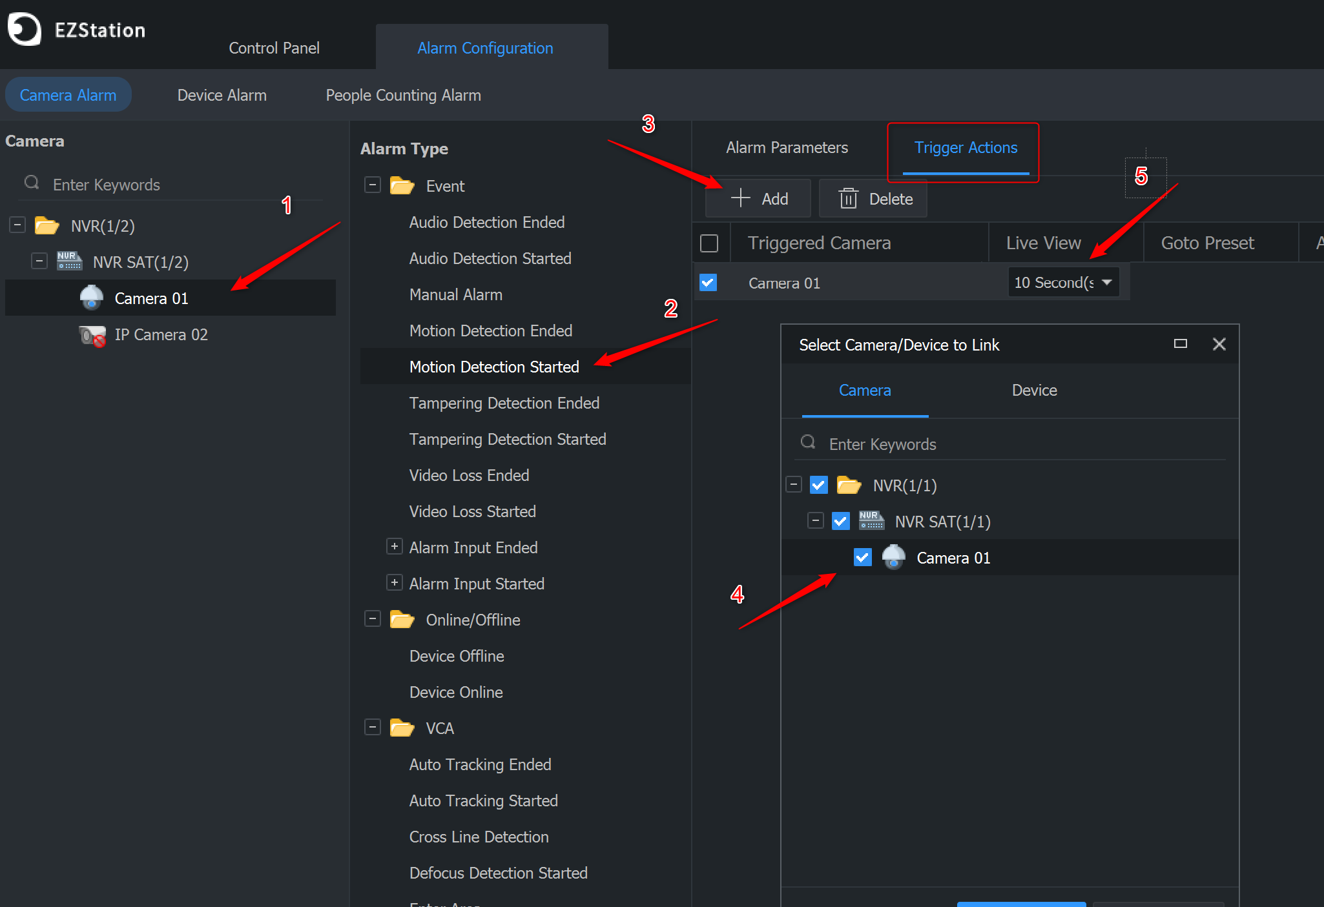Collapse the NVR SAT(1/1) node in dialog
This screenshot has width=1324, height=907.
point(816,520)
